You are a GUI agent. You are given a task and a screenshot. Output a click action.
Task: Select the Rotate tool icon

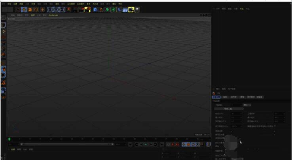[x=36, y=9]
